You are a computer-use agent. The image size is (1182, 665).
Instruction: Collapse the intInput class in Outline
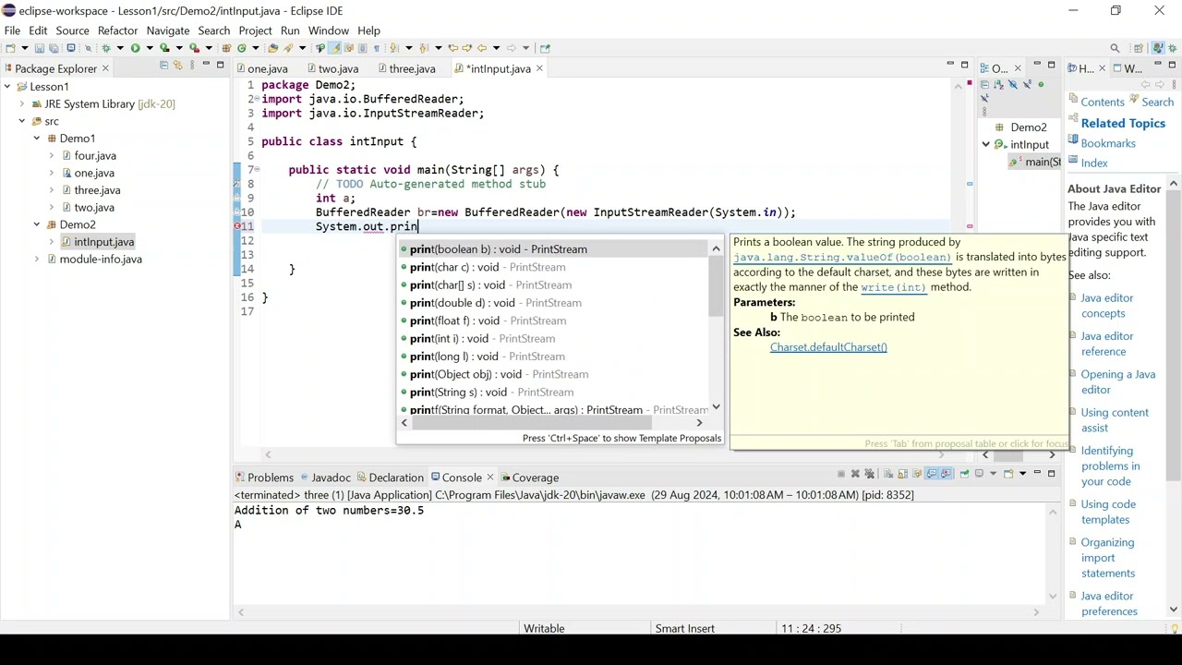985,144
